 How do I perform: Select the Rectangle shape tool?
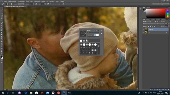(2, 49)
